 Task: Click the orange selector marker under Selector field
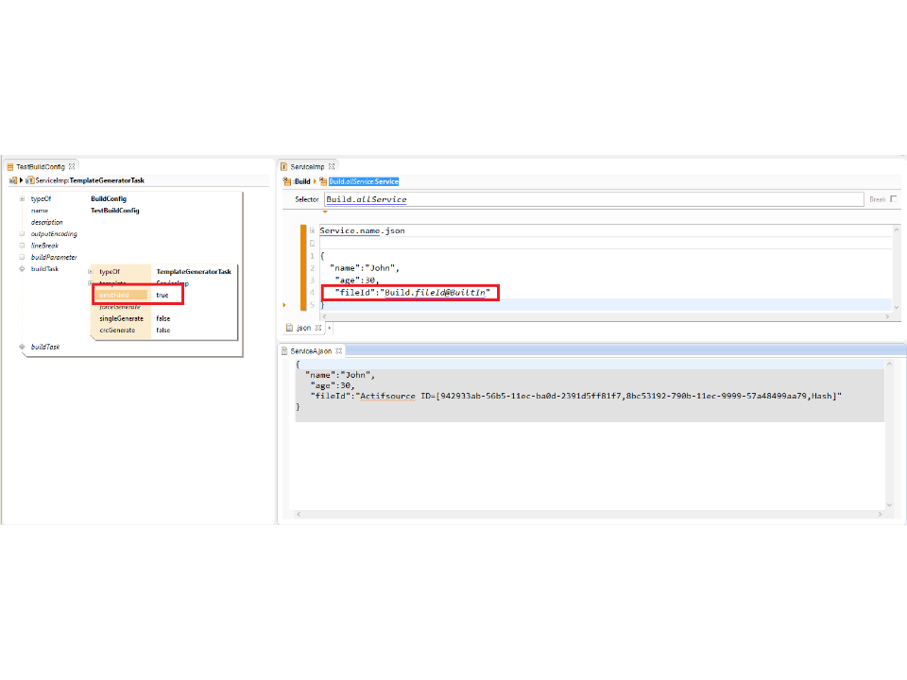(x=326, y=212)
